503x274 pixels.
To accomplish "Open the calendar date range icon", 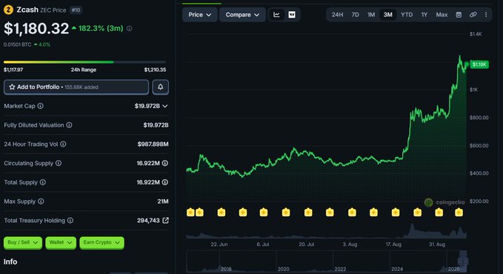I will point(459,15).
